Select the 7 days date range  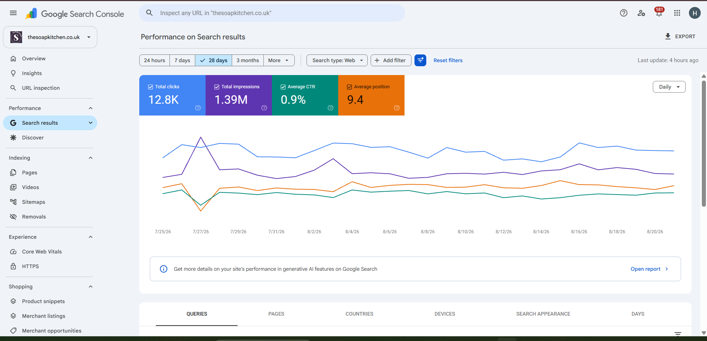click(x=182, y=60)
